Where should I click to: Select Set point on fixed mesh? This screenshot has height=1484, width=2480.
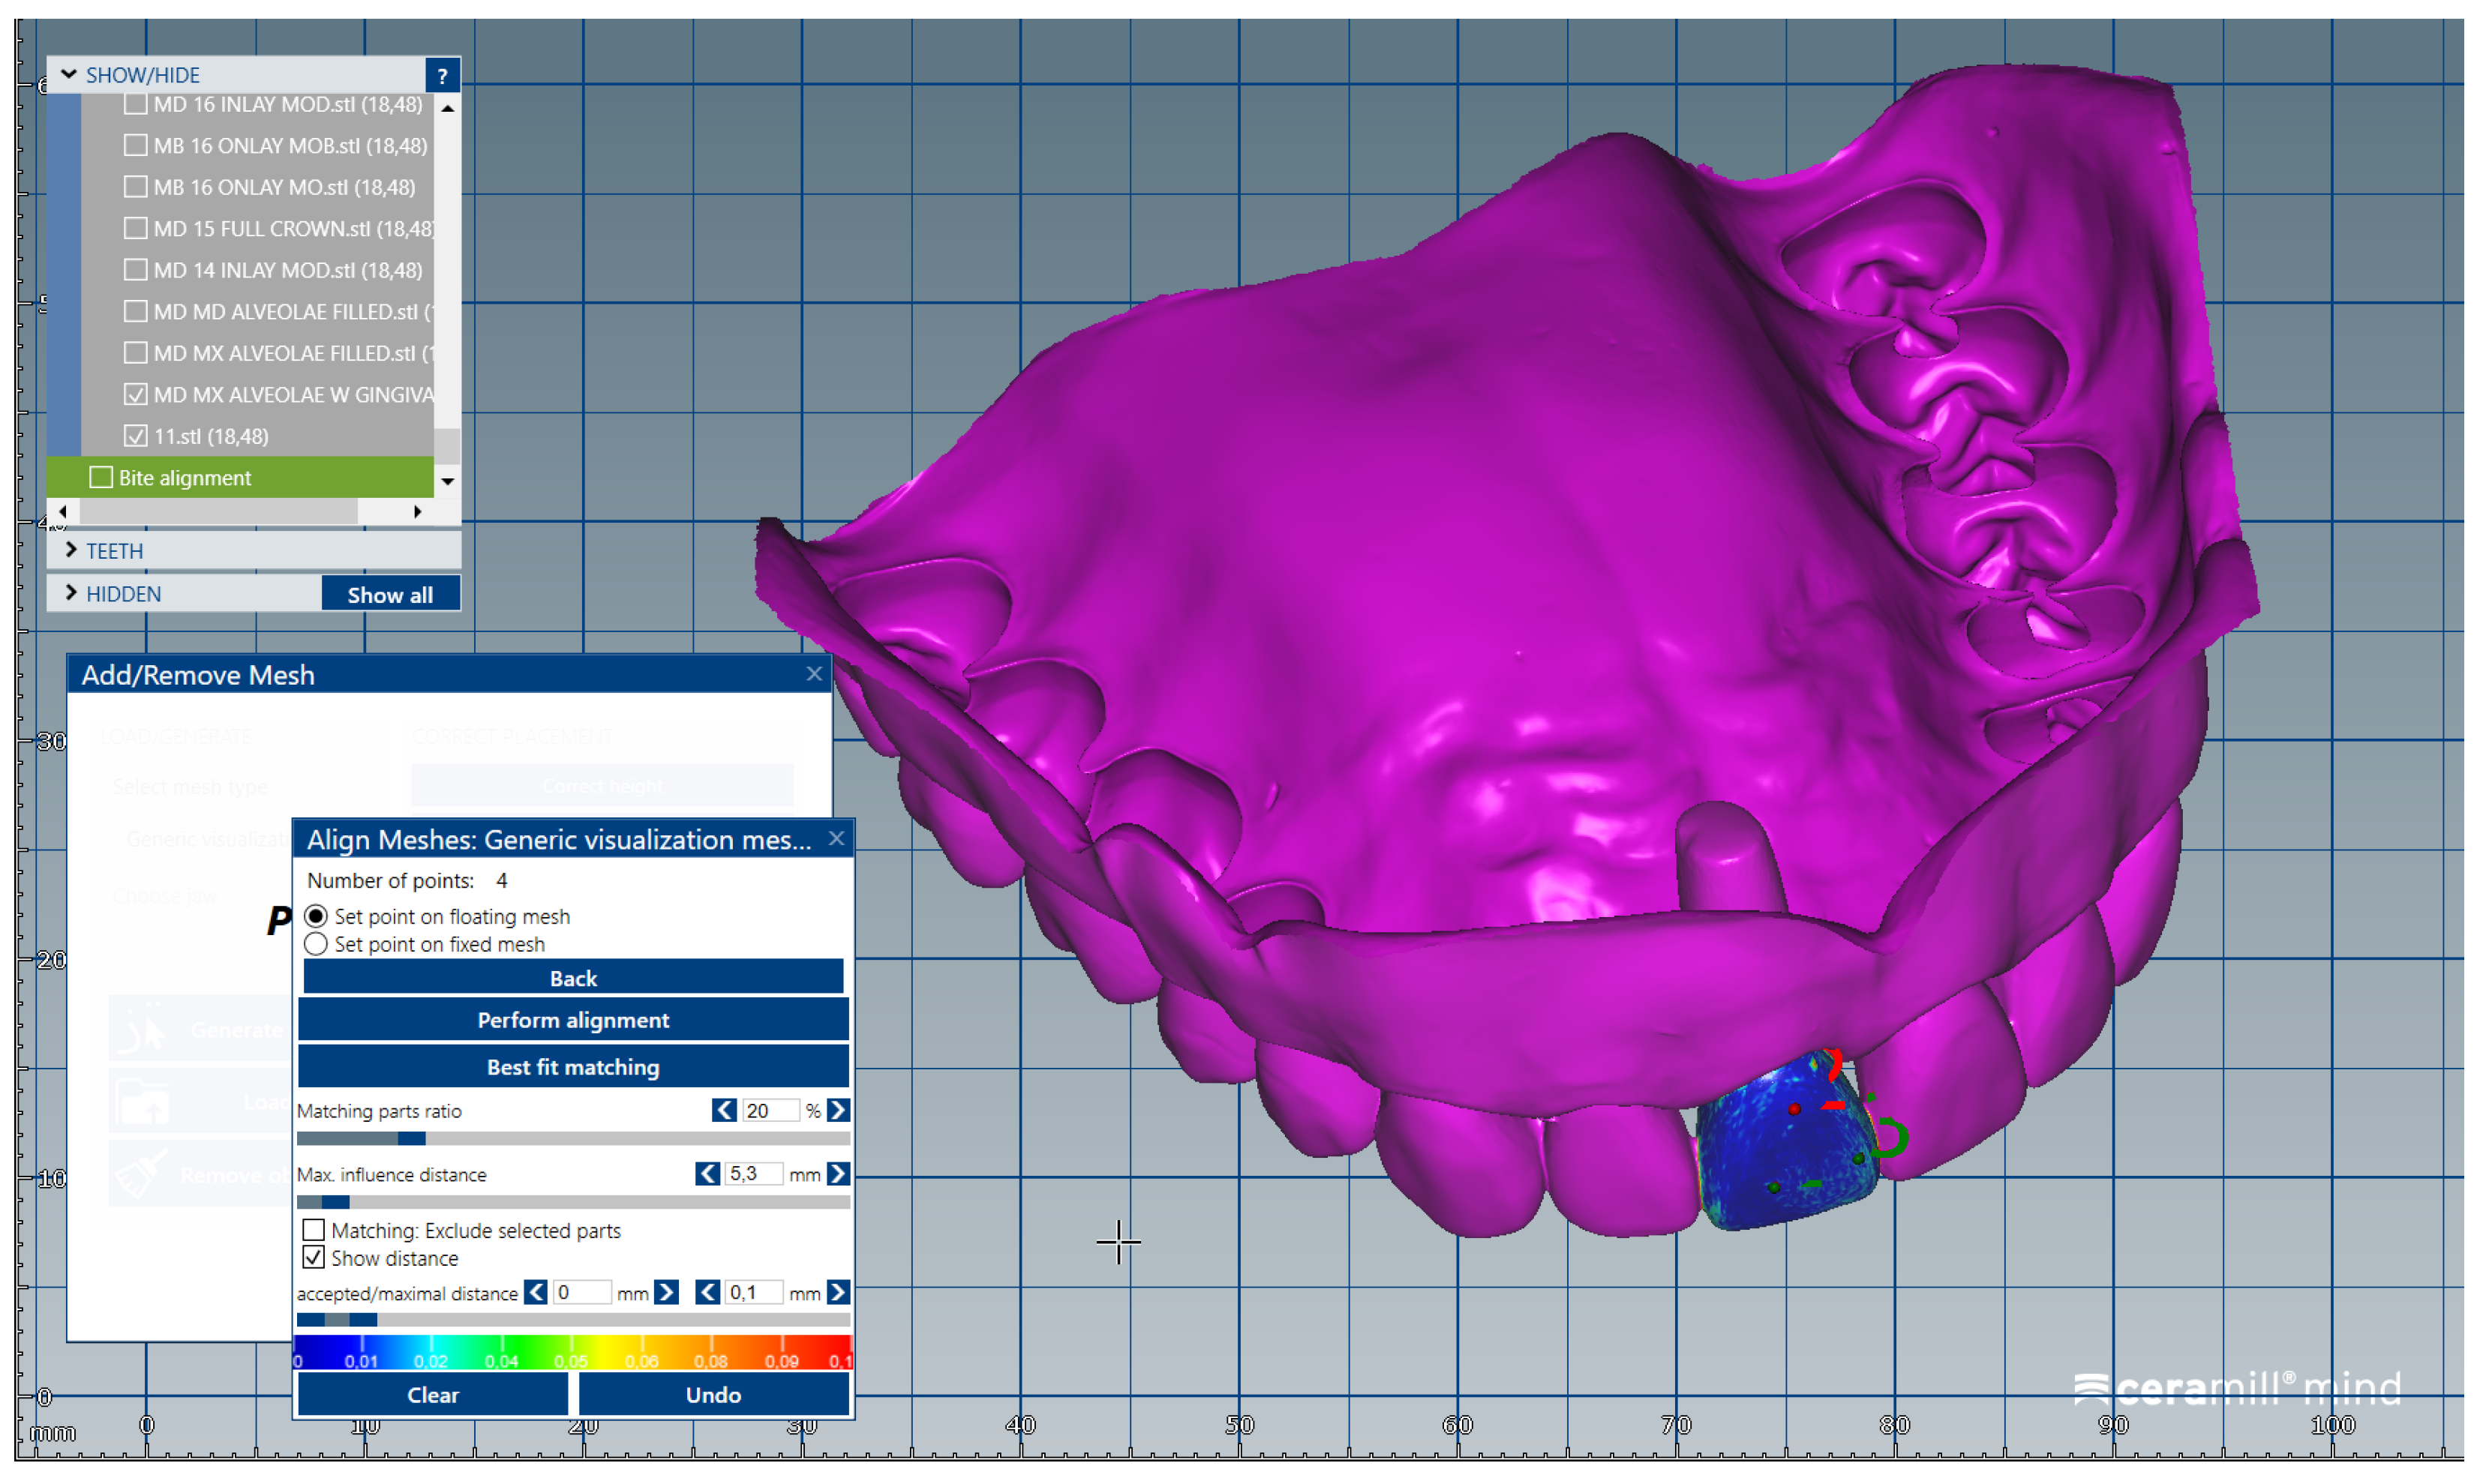316,944
